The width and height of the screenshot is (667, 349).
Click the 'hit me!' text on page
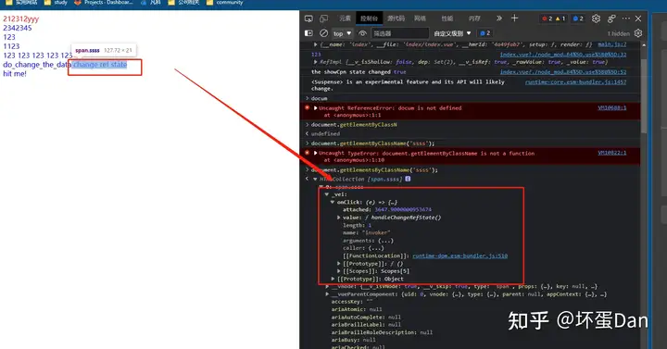[x=15, y=74]
